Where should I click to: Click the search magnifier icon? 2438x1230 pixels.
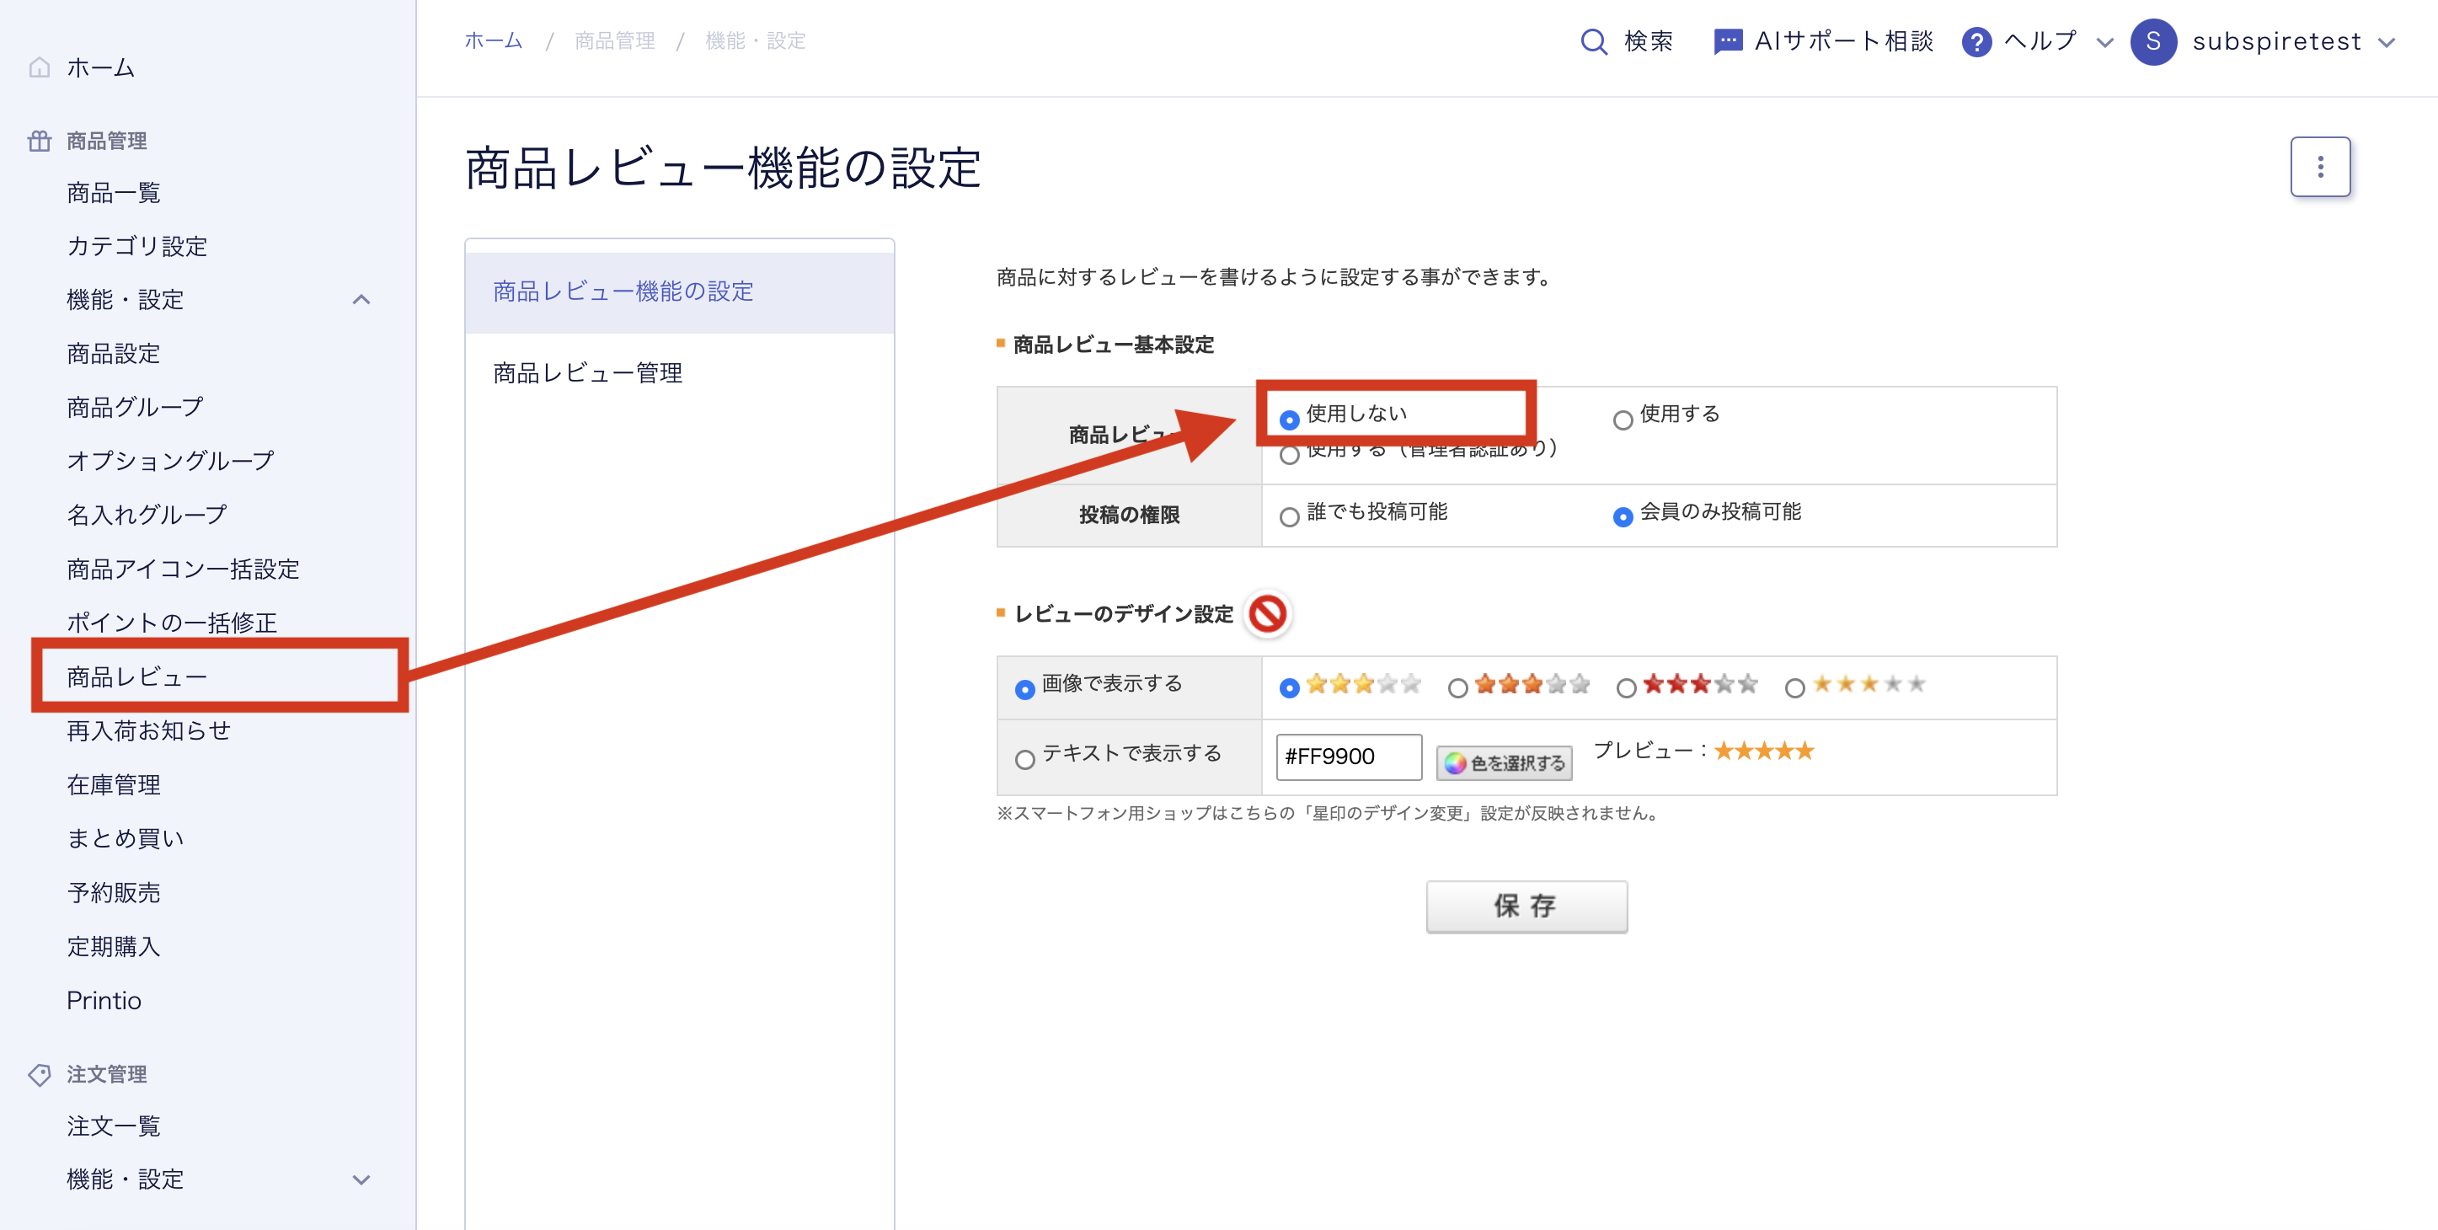(1594, 41)
